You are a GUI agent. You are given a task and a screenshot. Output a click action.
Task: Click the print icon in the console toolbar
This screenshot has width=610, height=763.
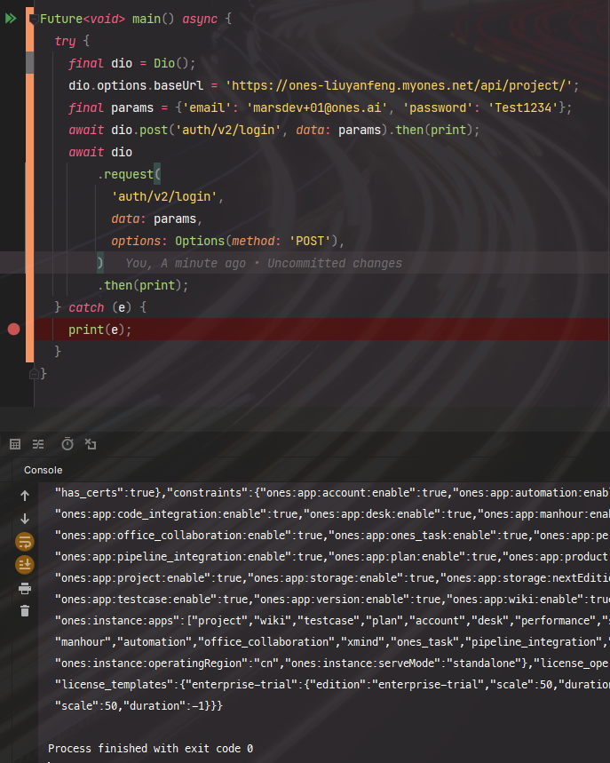pyautogui.click(x=25, y=588)
